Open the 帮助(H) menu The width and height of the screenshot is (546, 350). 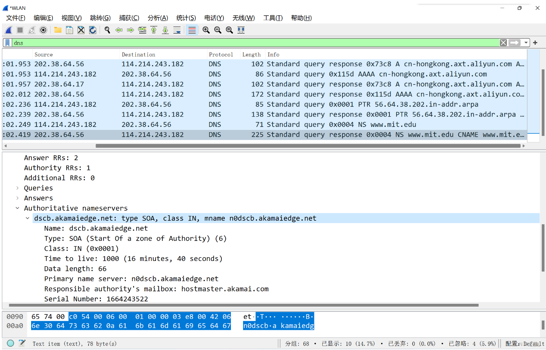[301, 18]
